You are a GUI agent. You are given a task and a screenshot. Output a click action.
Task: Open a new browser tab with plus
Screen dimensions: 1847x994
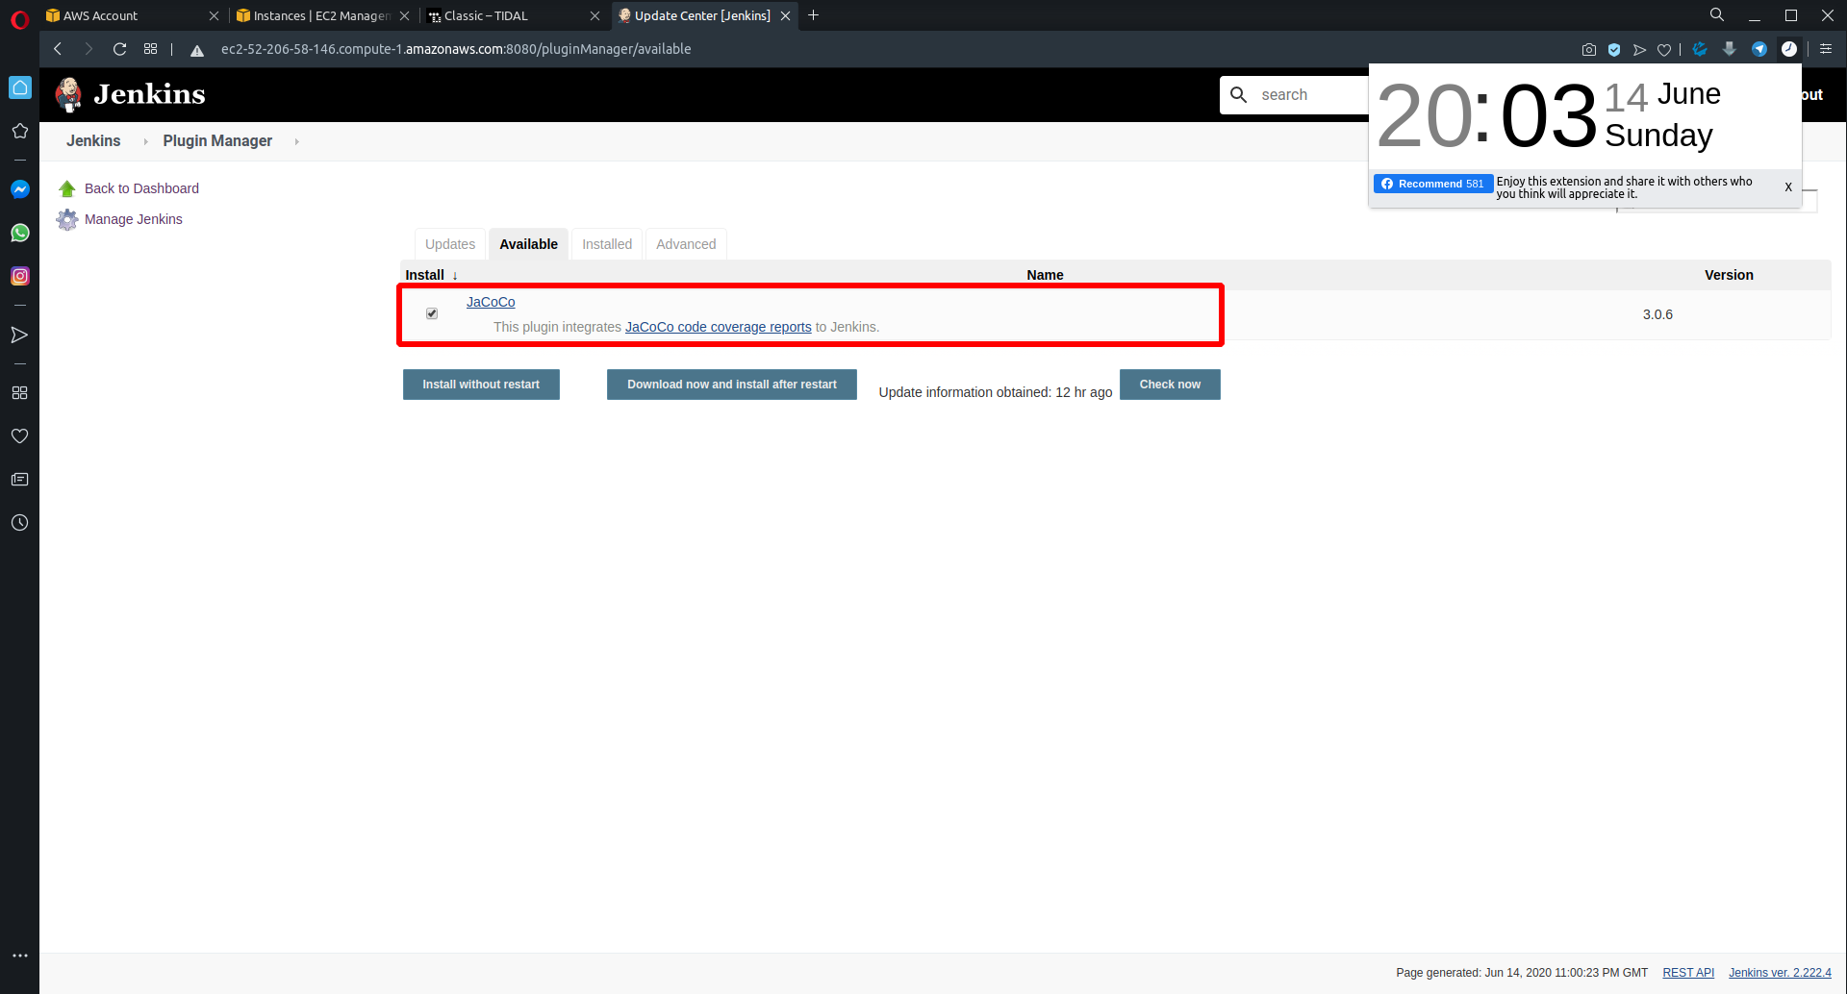click(813, 15)
